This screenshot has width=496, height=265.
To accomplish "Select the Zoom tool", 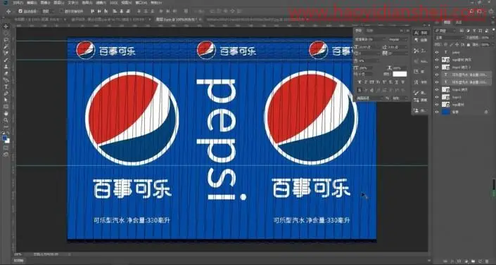I will pyautogui.click(x=6, y=120).
